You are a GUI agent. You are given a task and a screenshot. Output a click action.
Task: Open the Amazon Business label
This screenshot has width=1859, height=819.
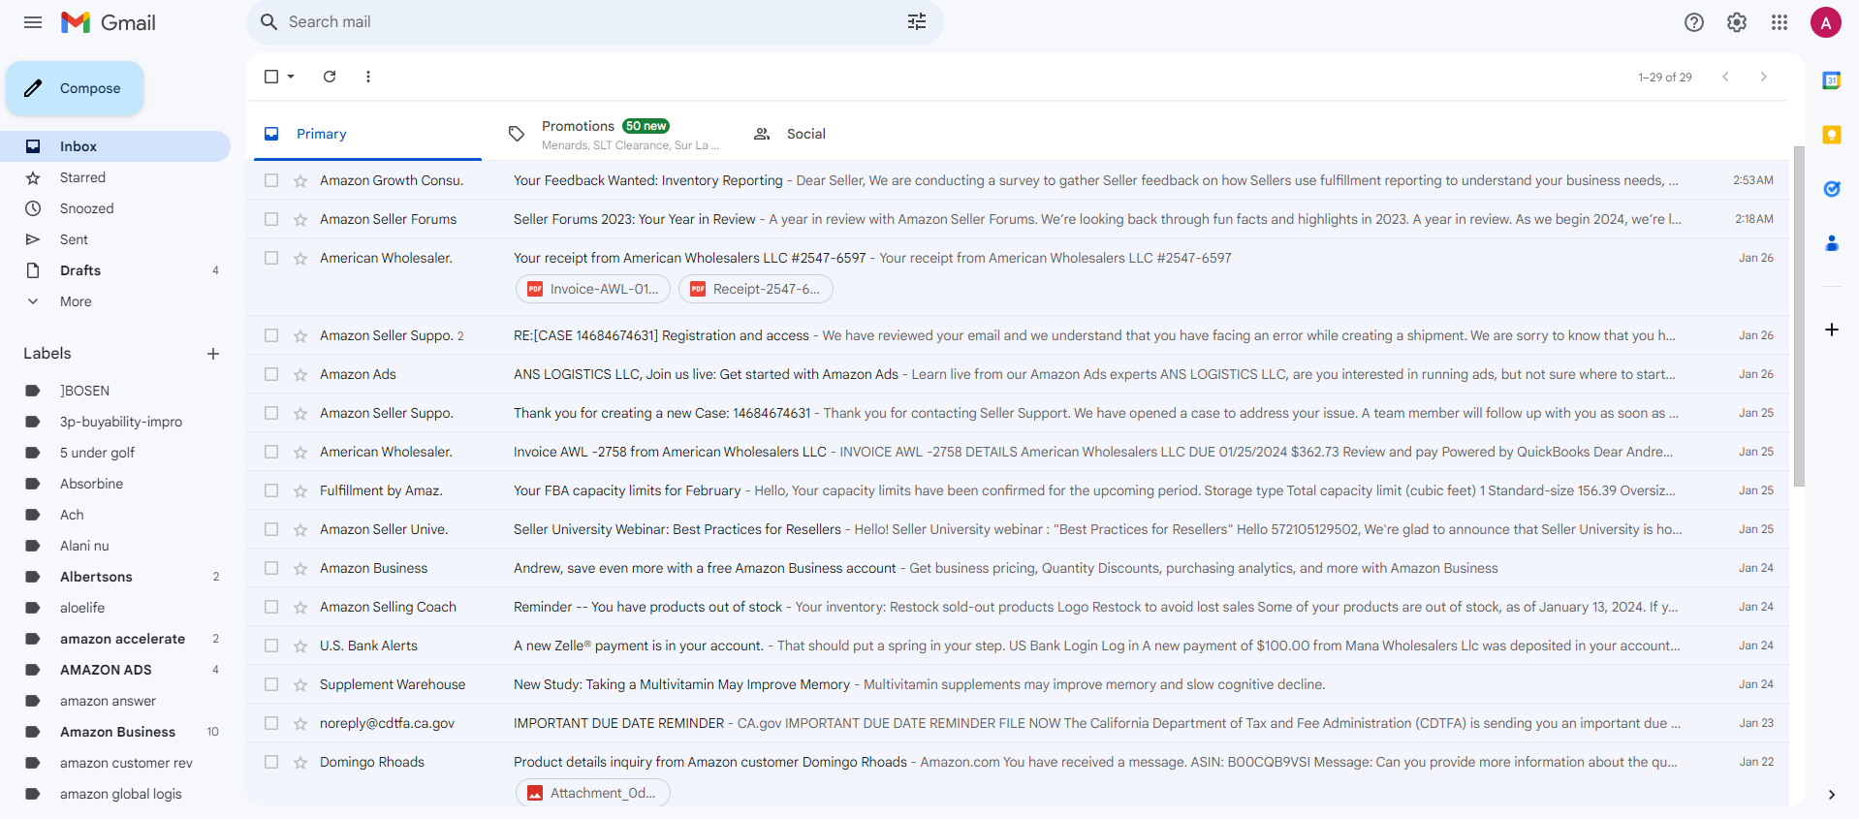115,732
